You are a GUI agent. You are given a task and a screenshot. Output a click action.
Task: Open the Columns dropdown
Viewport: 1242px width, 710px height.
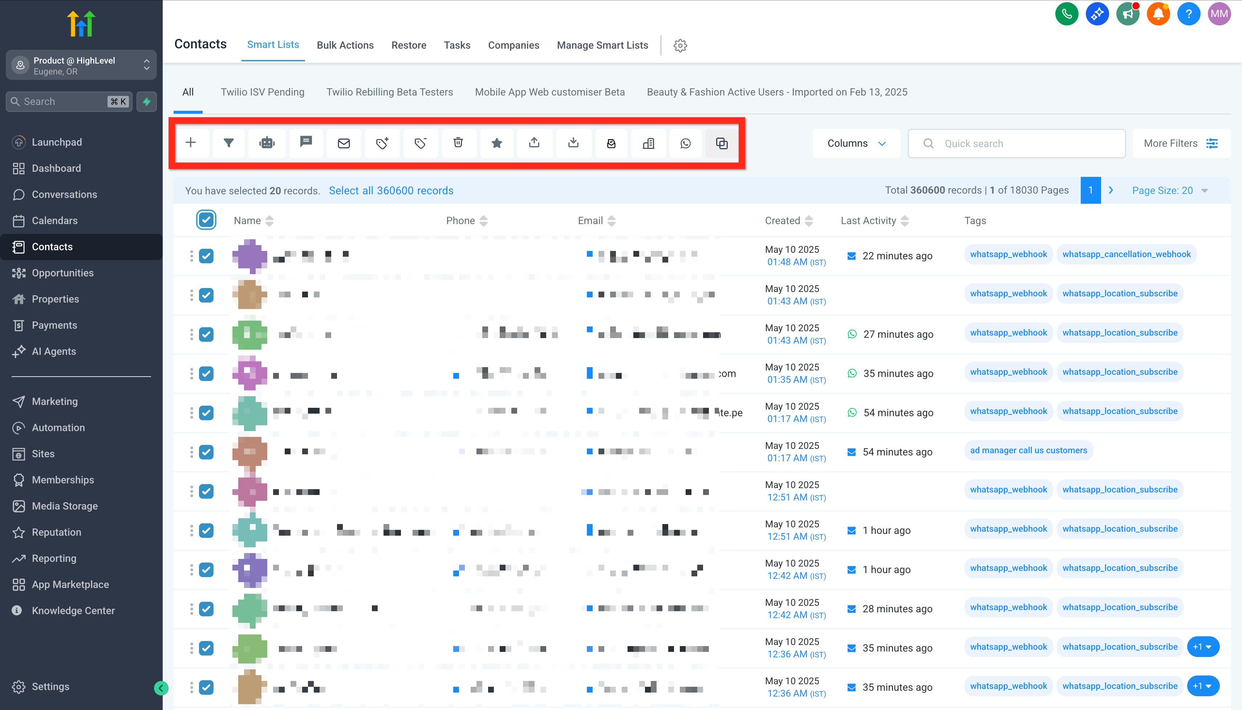click(x=856, y=143)
